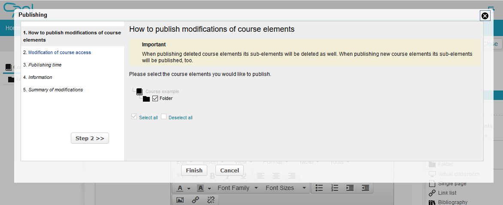This screenshot has width=503, height=205.
Task: Click the Course example book icon
Action: [x=139, y=91]
